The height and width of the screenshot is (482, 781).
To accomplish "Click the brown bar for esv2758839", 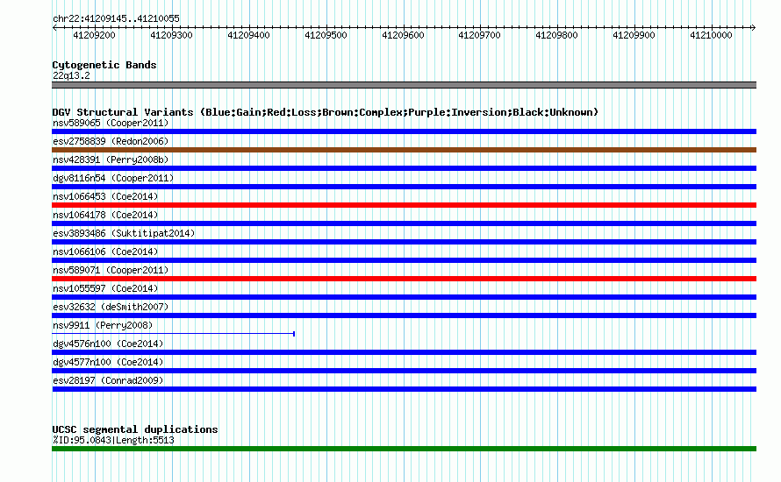I will pos(404,150).
